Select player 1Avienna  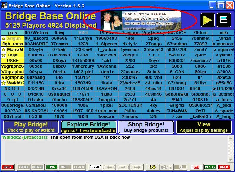(x=107, y=66)
